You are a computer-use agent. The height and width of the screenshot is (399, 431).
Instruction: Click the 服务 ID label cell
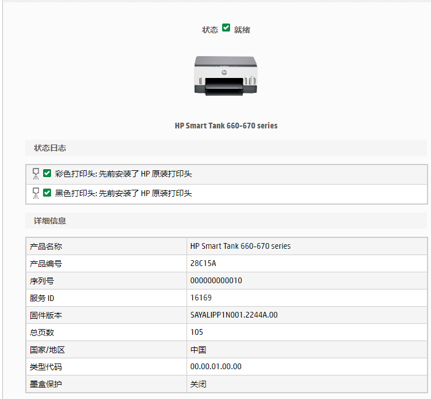click(106, 298)
